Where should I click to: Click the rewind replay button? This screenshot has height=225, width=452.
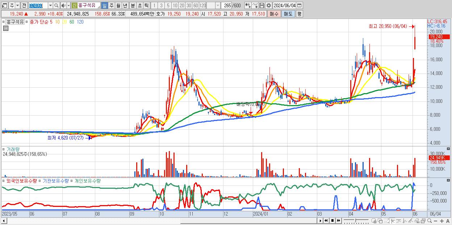pos(326,221)
